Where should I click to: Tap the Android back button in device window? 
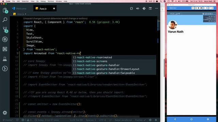[x=175, y=119]
